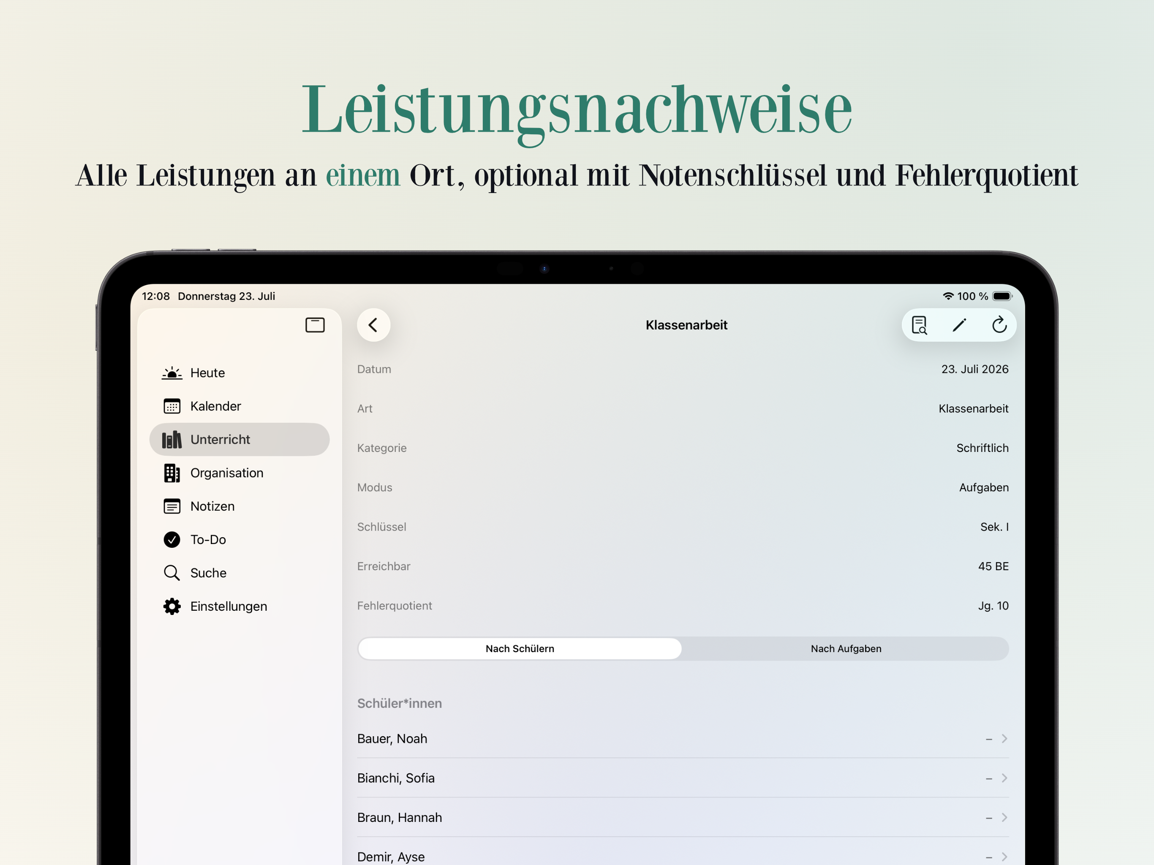Select the Kategorie value Schriftlich
Screen dimensions: 1154x865
982,448
